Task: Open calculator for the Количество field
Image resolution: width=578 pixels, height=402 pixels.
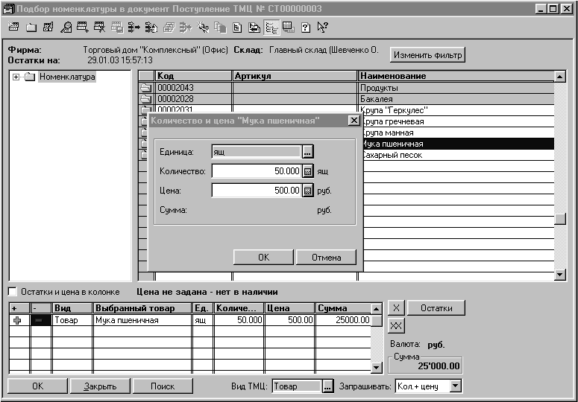Action: 307,171
